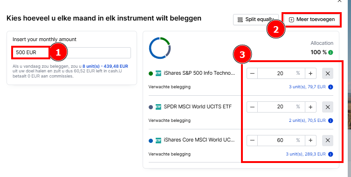Screen dimensions: 351x177
Task: Click percentage field for SPDR MSCI World
Action: click(x=282, y=107)
